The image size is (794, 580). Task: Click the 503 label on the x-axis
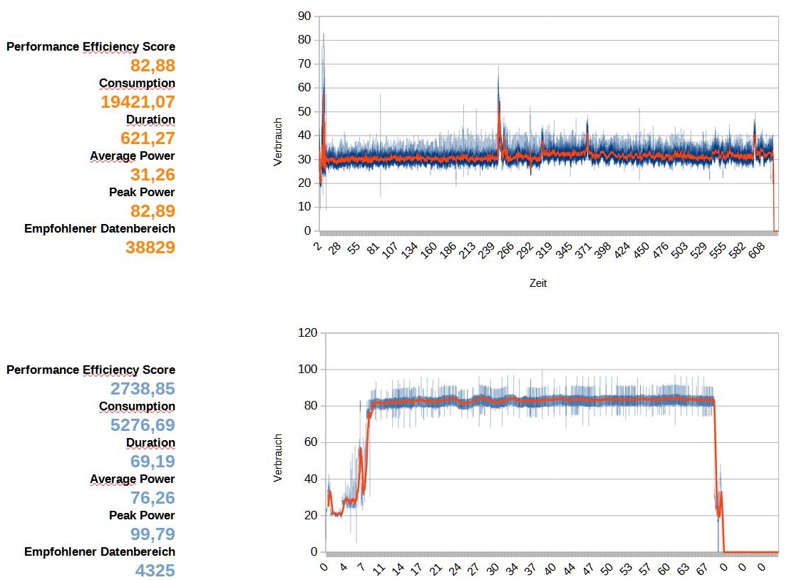point(679,250)
